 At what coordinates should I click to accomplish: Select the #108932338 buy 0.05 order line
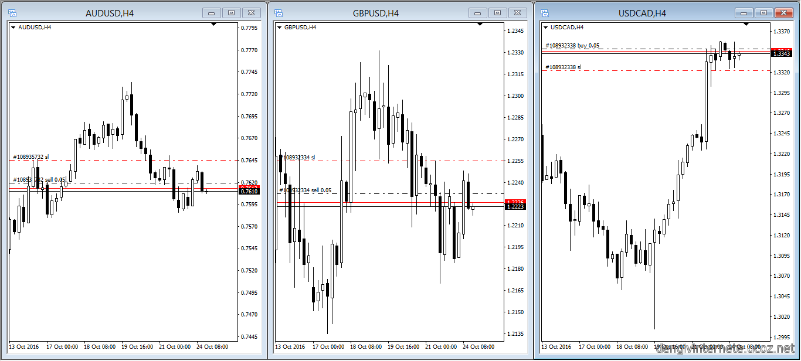tap(645, 49)
